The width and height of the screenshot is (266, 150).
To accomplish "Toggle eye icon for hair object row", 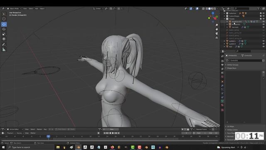I will [x=264, y=46].
